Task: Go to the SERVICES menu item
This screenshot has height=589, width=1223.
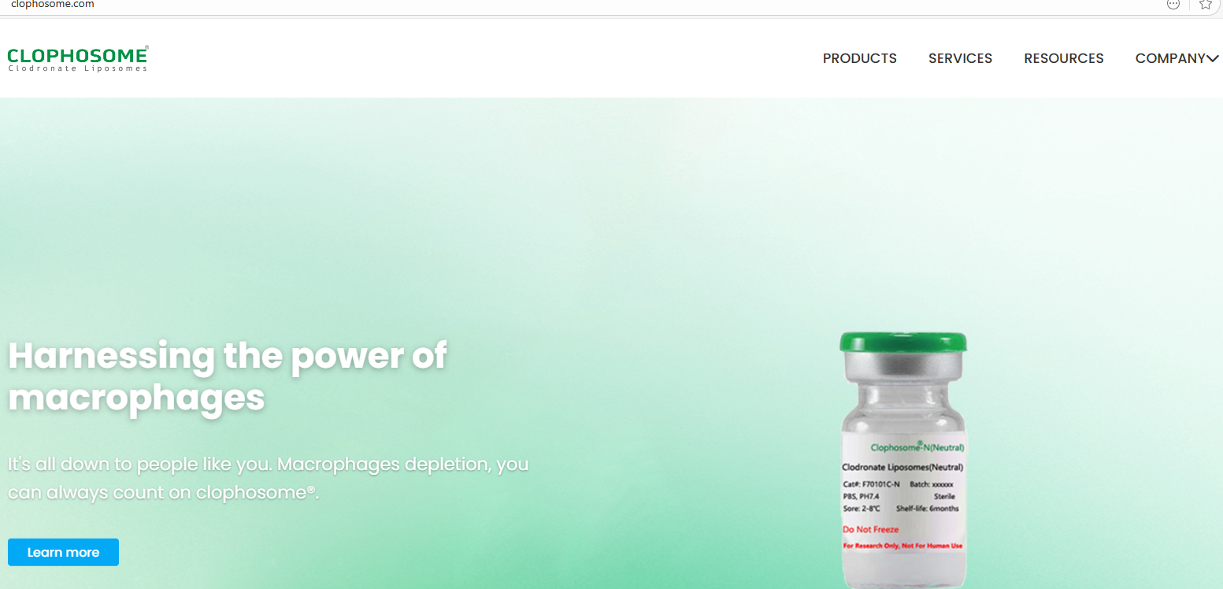Action: click(960, 58)
